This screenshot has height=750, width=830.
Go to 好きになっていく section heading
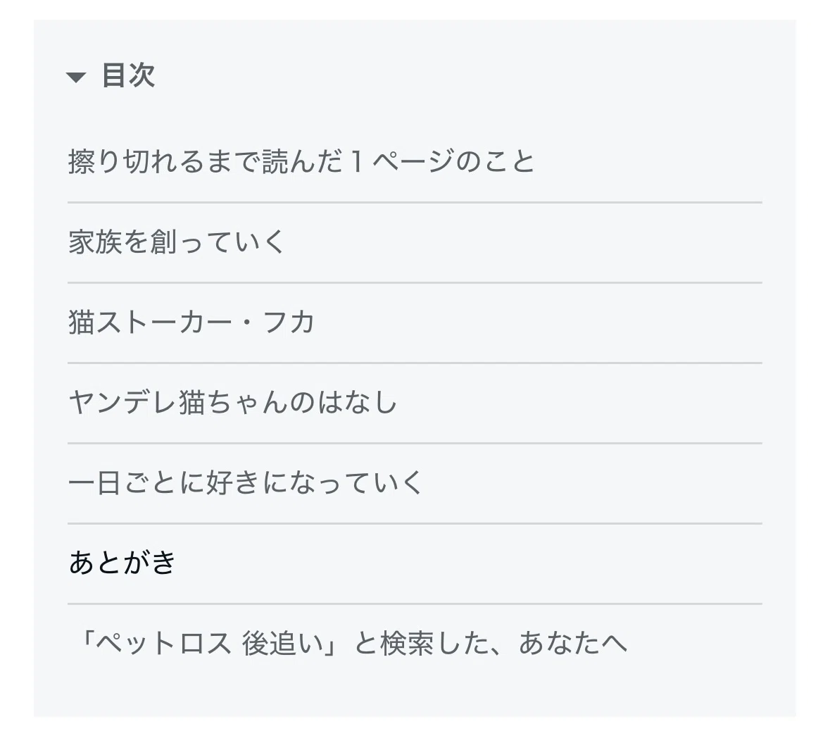[x=246, y=482]
